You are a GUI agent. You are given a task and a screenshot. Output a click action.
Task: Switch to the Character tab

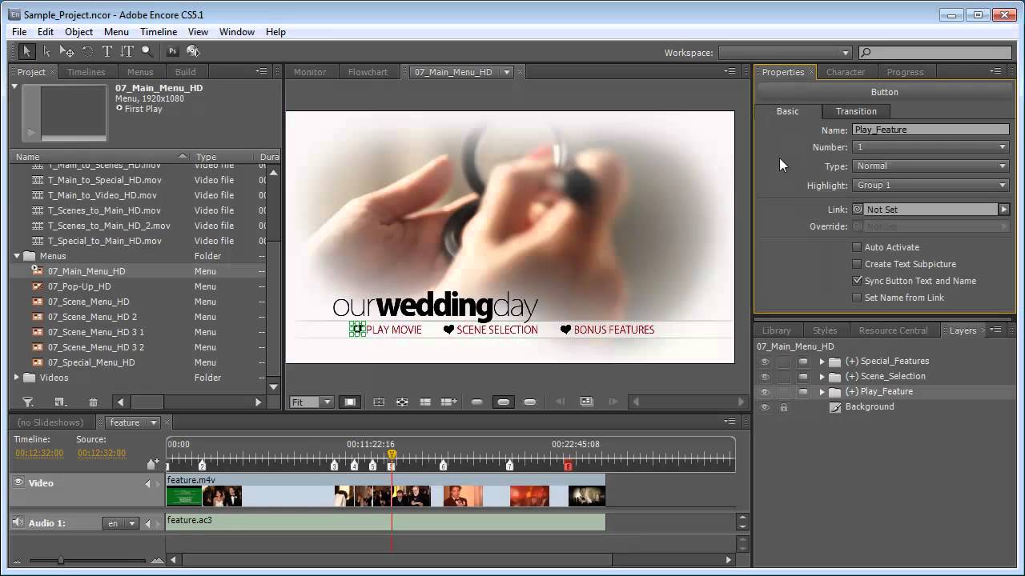pyautogui.click(x=846, y=72)
